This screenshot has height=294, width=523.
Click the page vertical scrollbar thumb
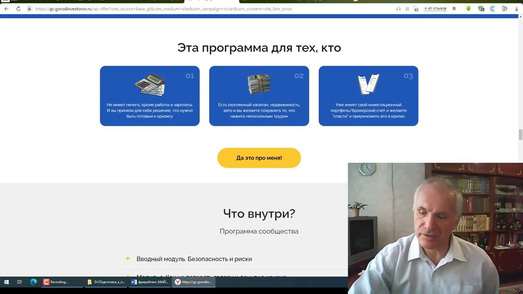point(521,135)
